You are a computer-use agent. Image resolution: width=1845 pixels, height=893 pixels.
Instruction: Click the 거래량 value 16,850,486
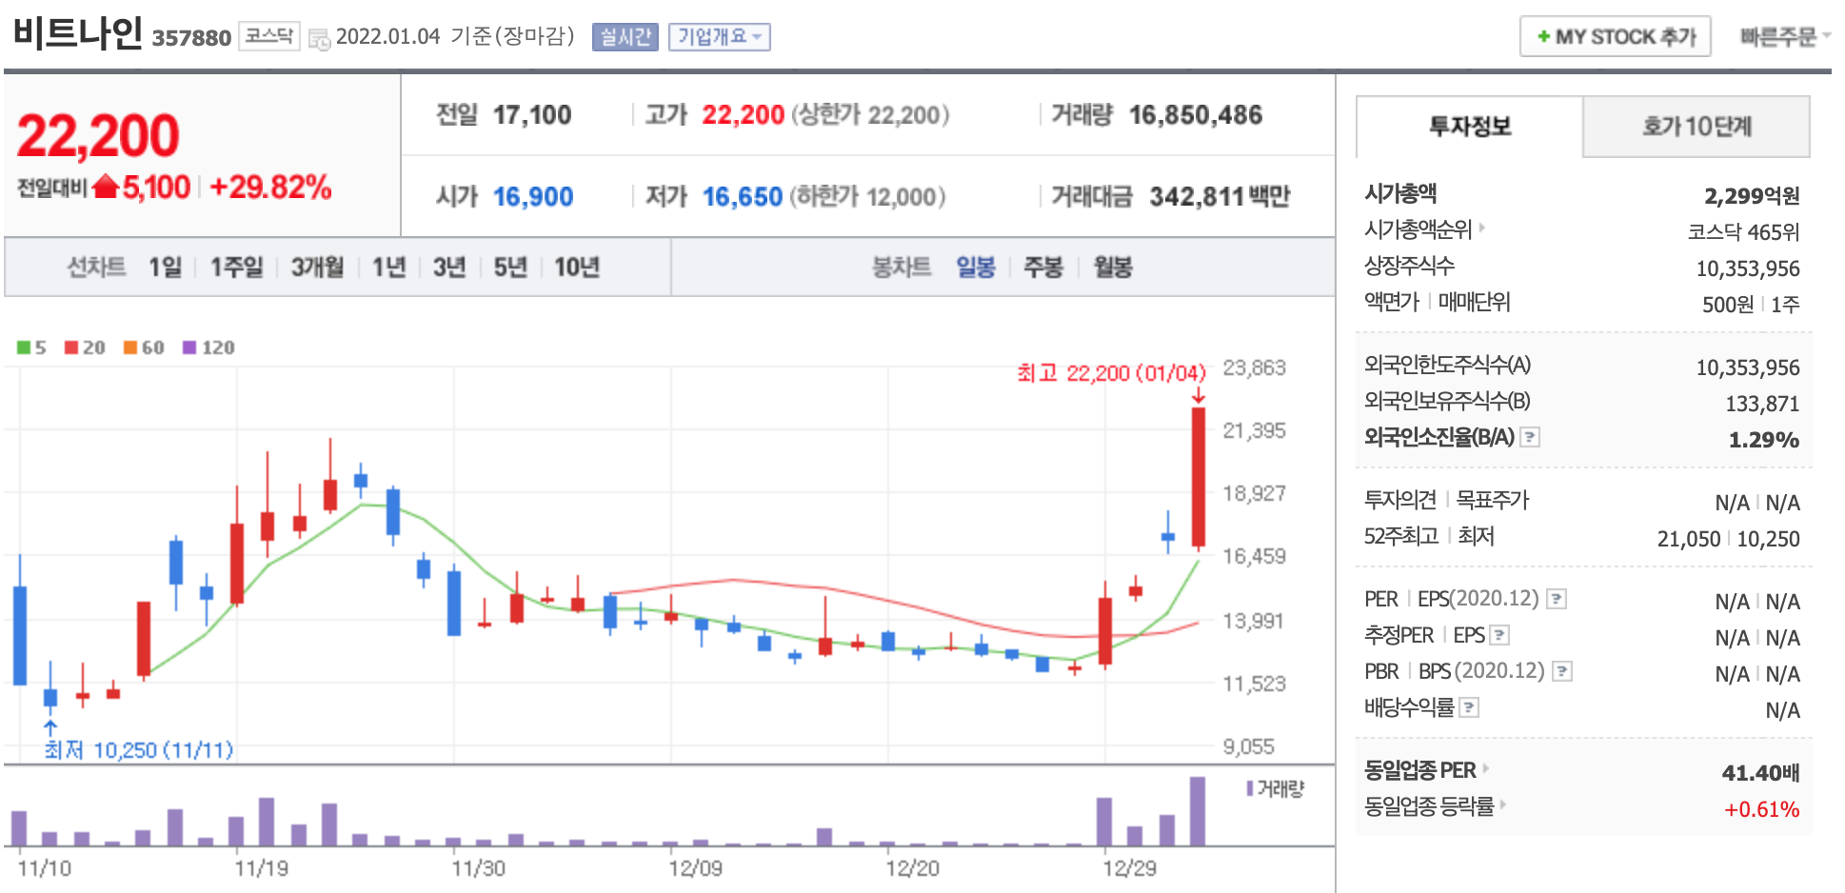coord(1196,115)
